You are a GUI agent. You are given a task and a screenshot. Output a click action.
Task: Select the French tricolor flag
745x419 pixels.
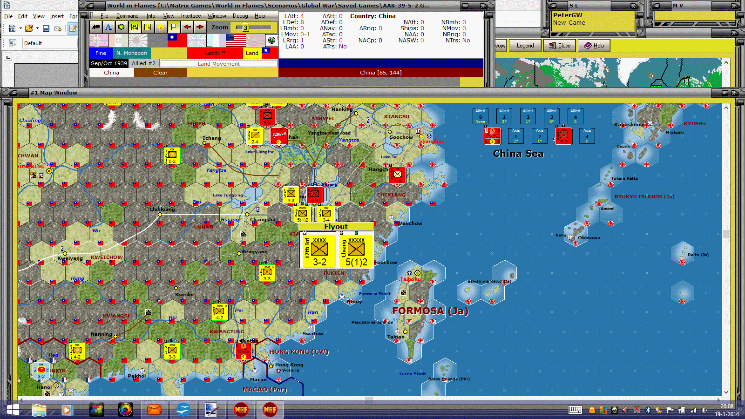[216, 41]
